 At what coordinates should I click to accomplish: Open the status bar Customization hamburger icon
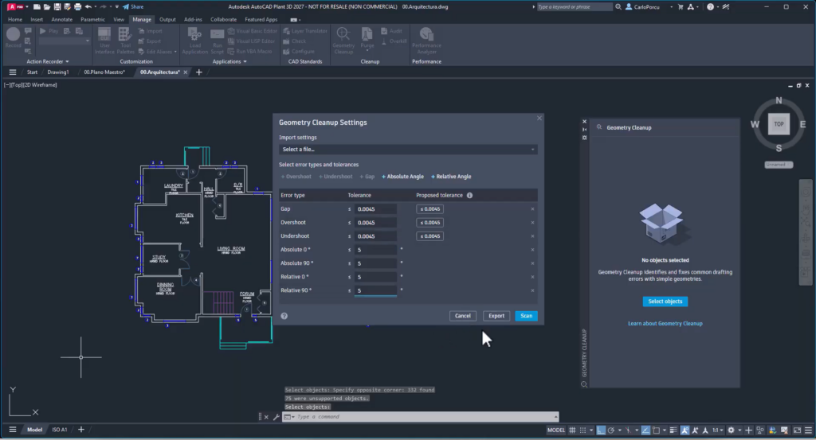pyautogui.click(x=808, y=430)
